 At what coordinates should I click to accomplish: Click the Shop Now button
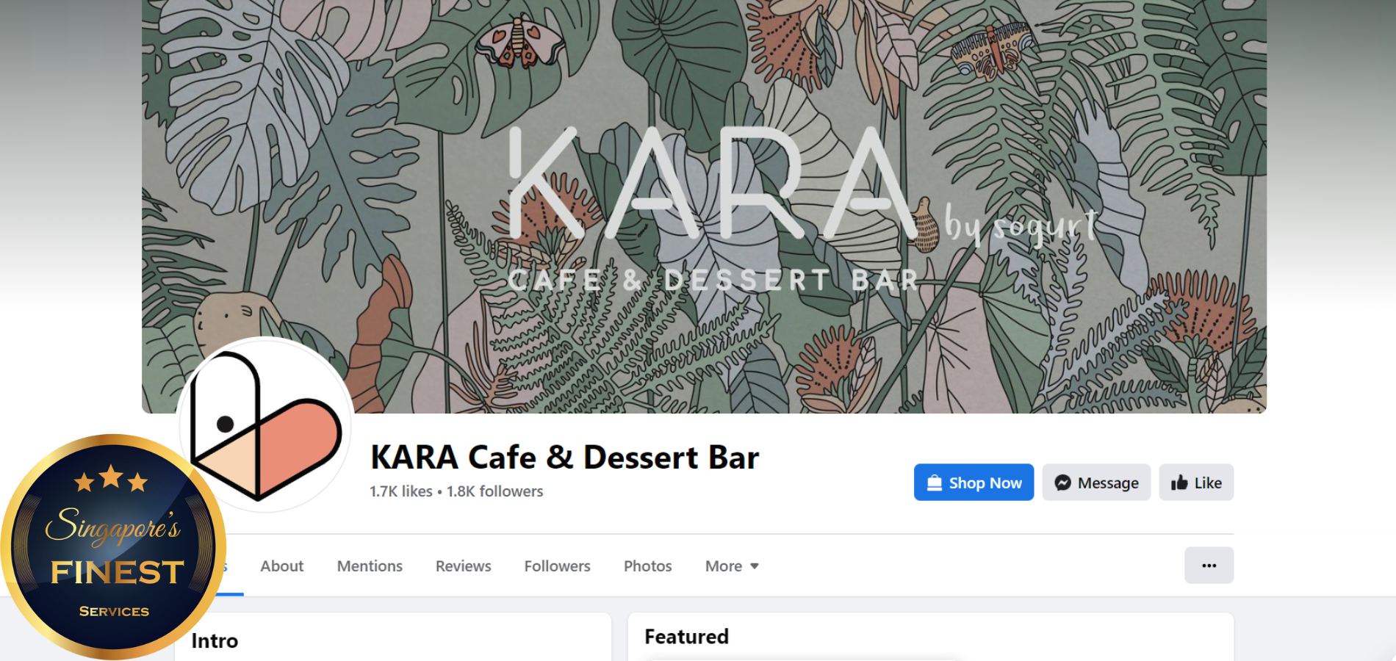click(x=974, y=483)
